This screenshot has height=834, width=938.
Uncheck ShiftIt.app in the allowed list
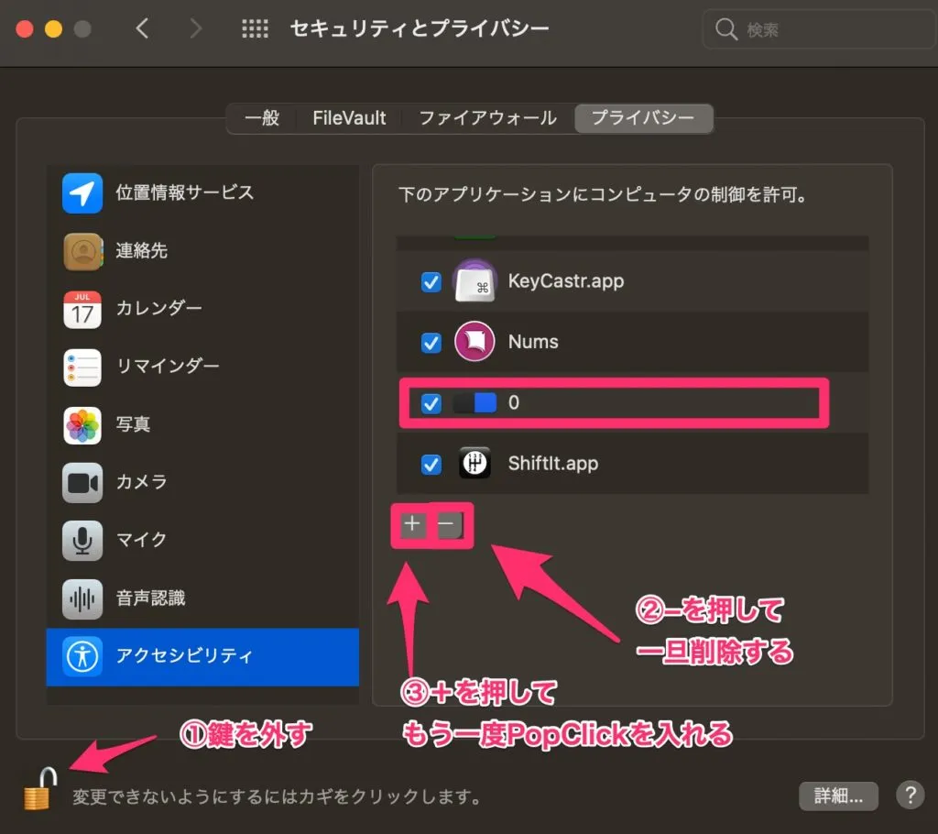[431, 464]
